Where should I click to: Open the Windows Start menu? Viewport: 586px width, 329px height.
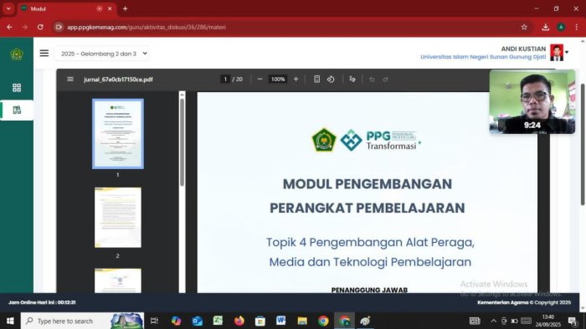point(10,321)
